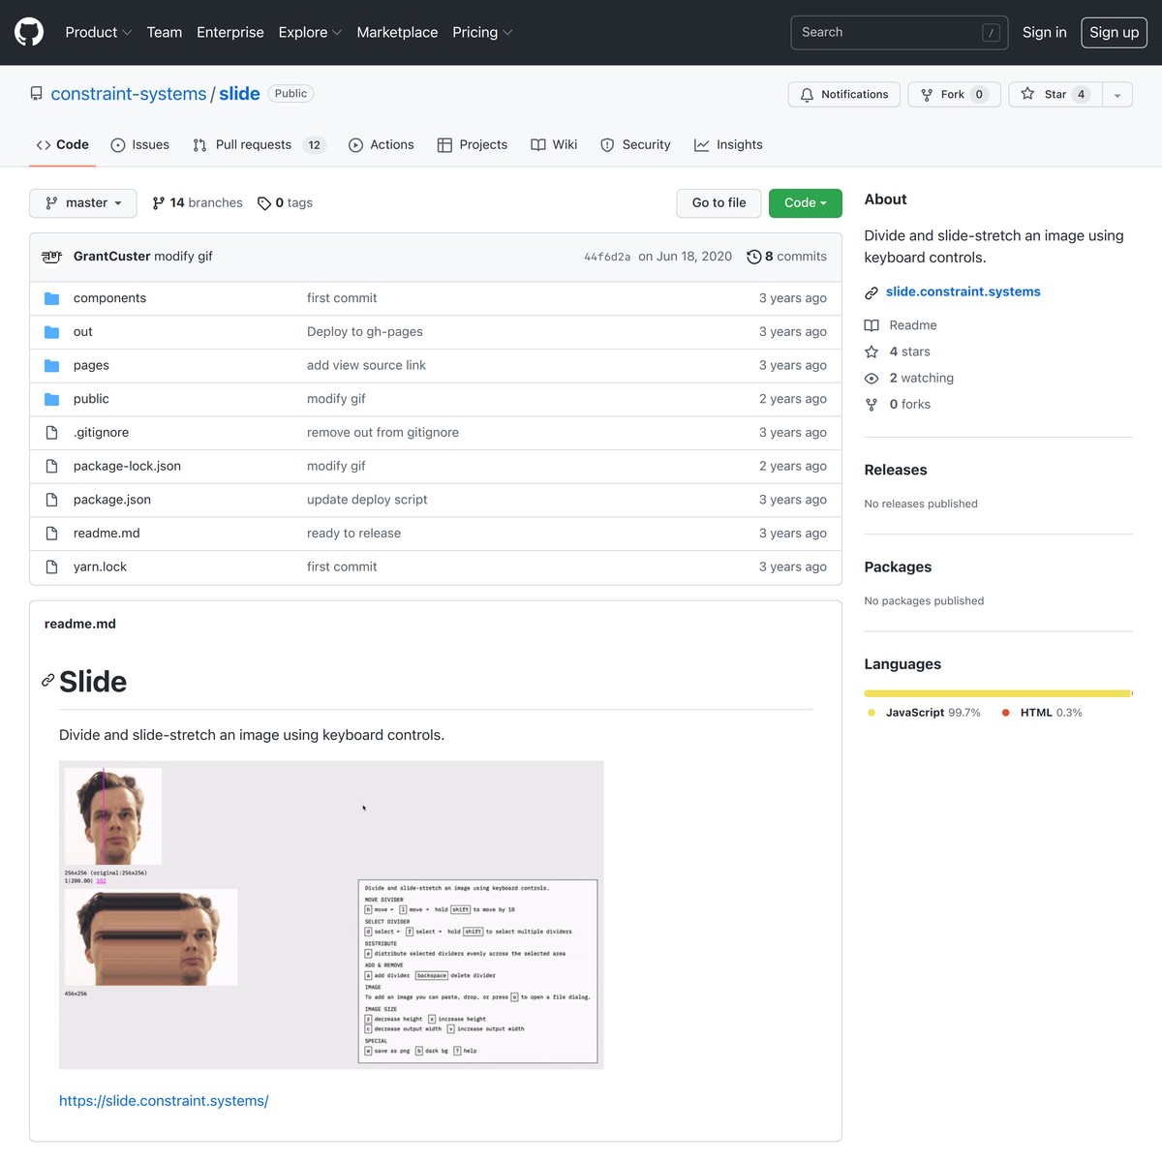Star the repository via star icon
The width and height of the screenshot is (1162, 1162).
tap(1027, 94)
